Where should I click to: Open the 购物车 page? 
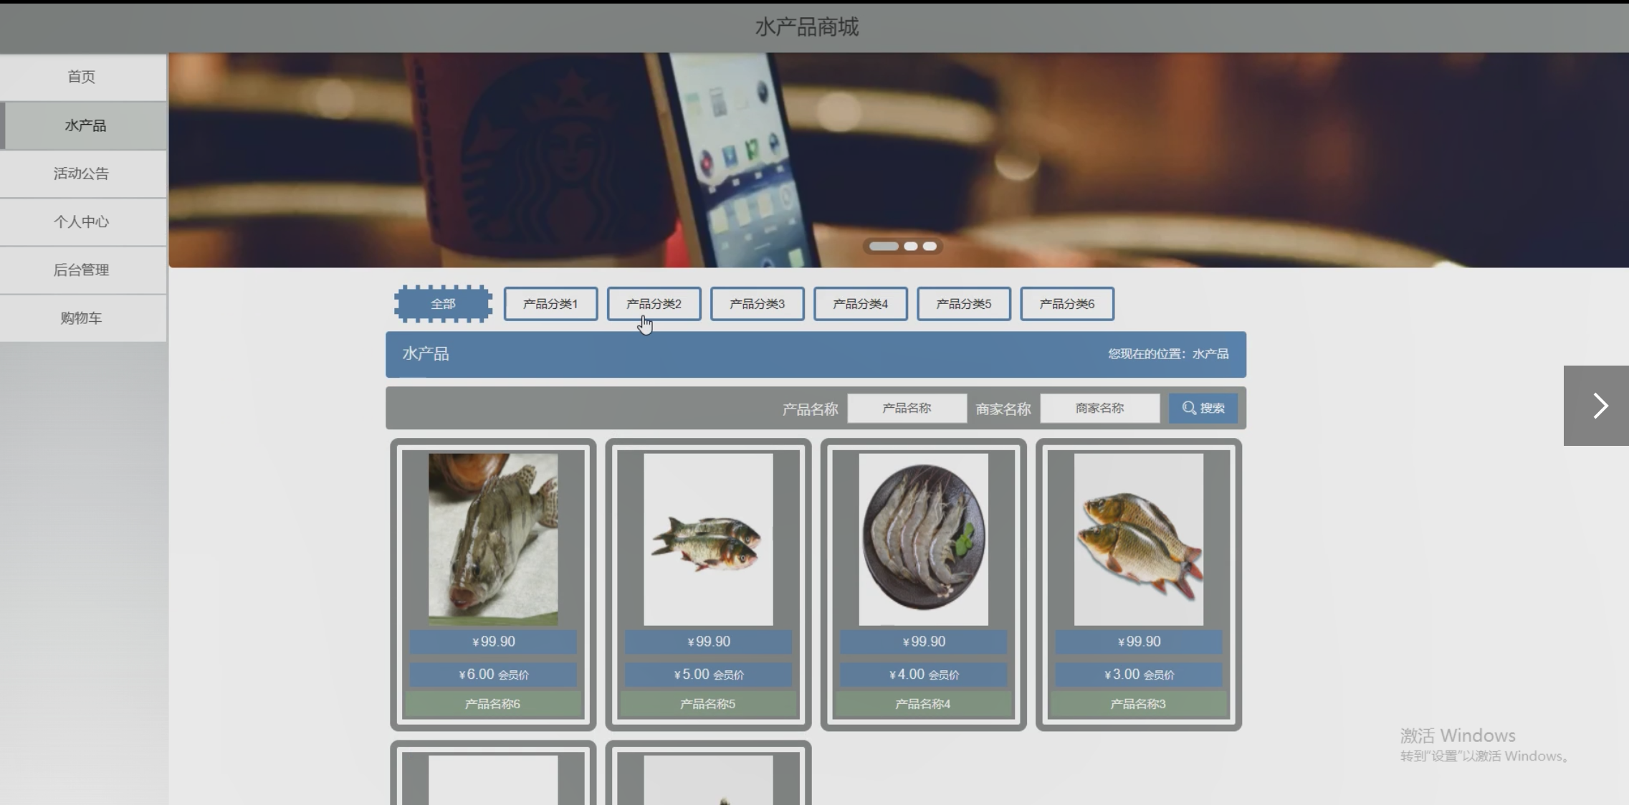(83, 318)
